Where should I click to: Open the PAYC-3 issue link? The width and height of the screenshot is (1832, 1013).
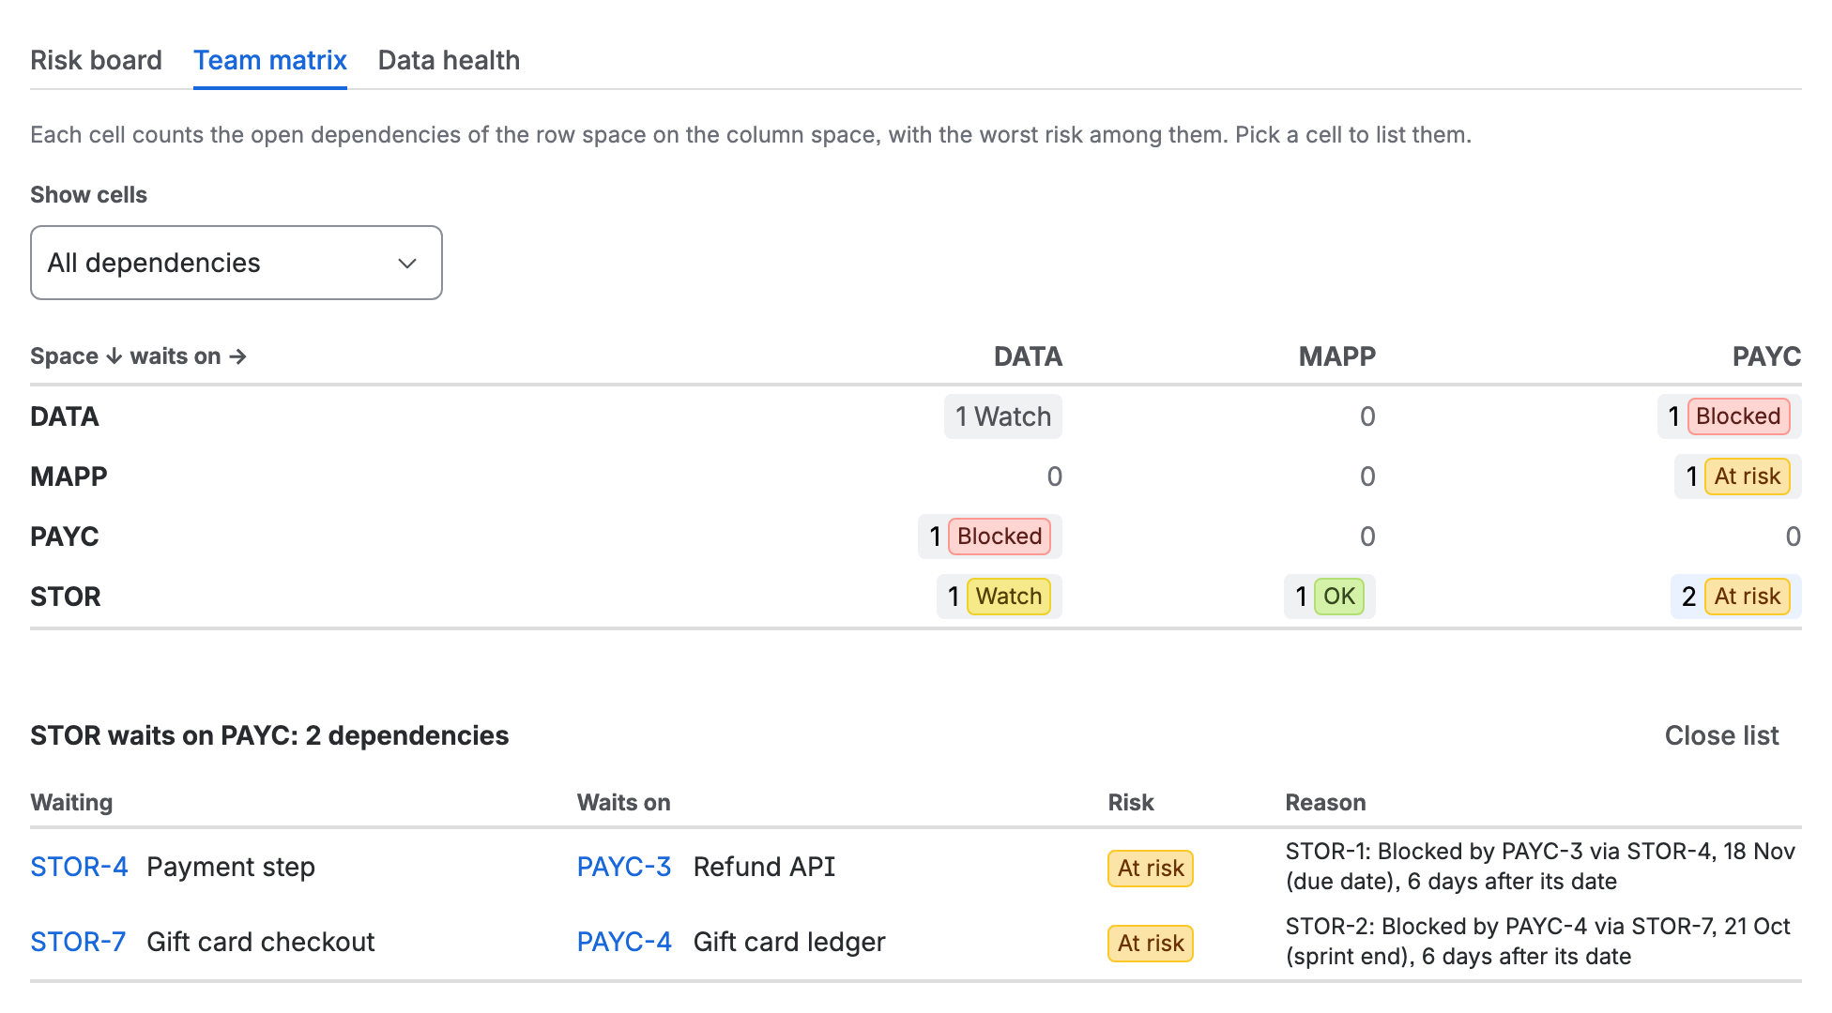pyautogui.click(x=624, y=867)
